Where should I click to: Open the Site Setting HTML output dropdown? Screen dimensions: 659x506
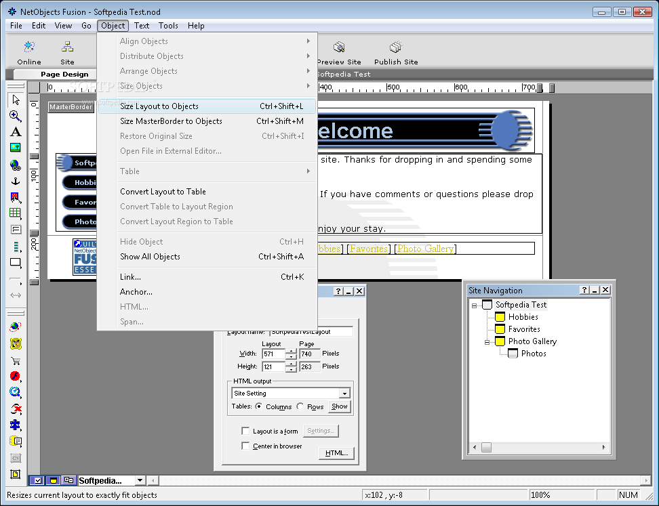344,394
